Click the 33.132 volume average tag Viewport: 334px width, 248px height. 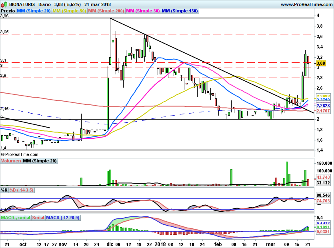click(x=323, y=183)
